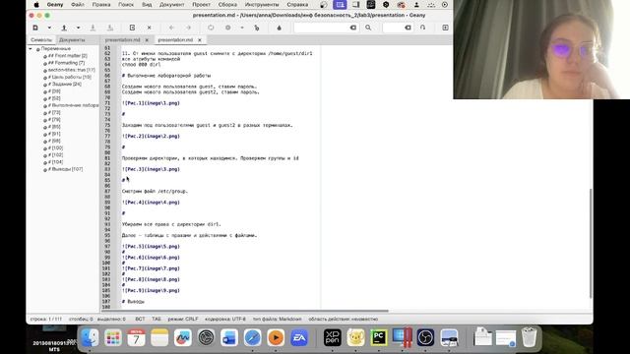The image size is (630, 354).
Task: Click the 'Смотрим файл /etc/group.' line
Action: pyautogui.click(x=155, y=192)
